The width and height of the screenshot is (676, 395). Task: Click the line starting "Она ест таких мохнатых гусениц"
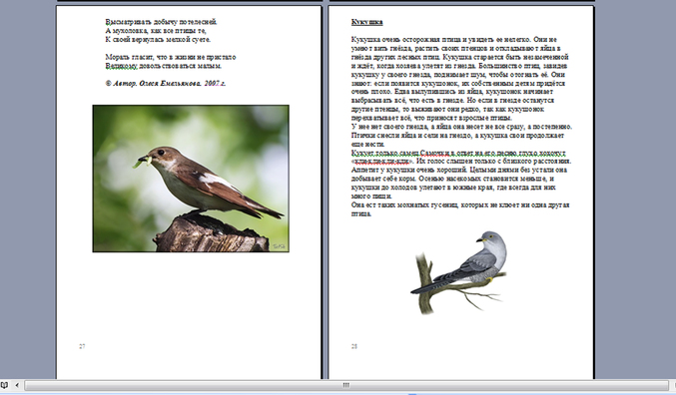click(460, 204)
